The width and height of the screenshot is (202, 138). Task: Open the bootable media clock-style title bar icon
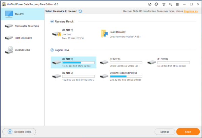click(x=149, y=4)
